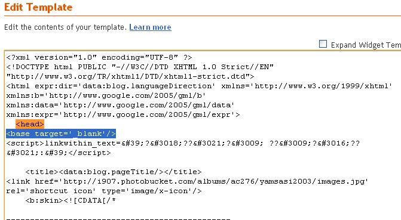Place cursor in the xml version line

pyautogui.click(x=99, y=57)
